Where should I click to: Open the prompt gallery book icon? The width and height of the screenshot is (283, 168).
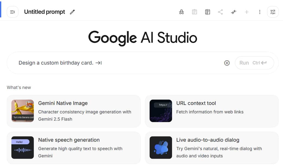[x=207, y=12]
